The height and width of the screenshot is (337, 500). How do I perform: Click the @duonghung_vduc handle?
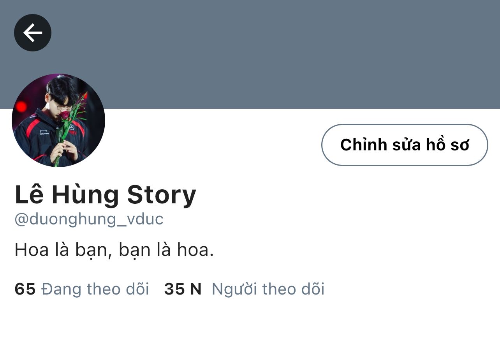click(89, 219)
